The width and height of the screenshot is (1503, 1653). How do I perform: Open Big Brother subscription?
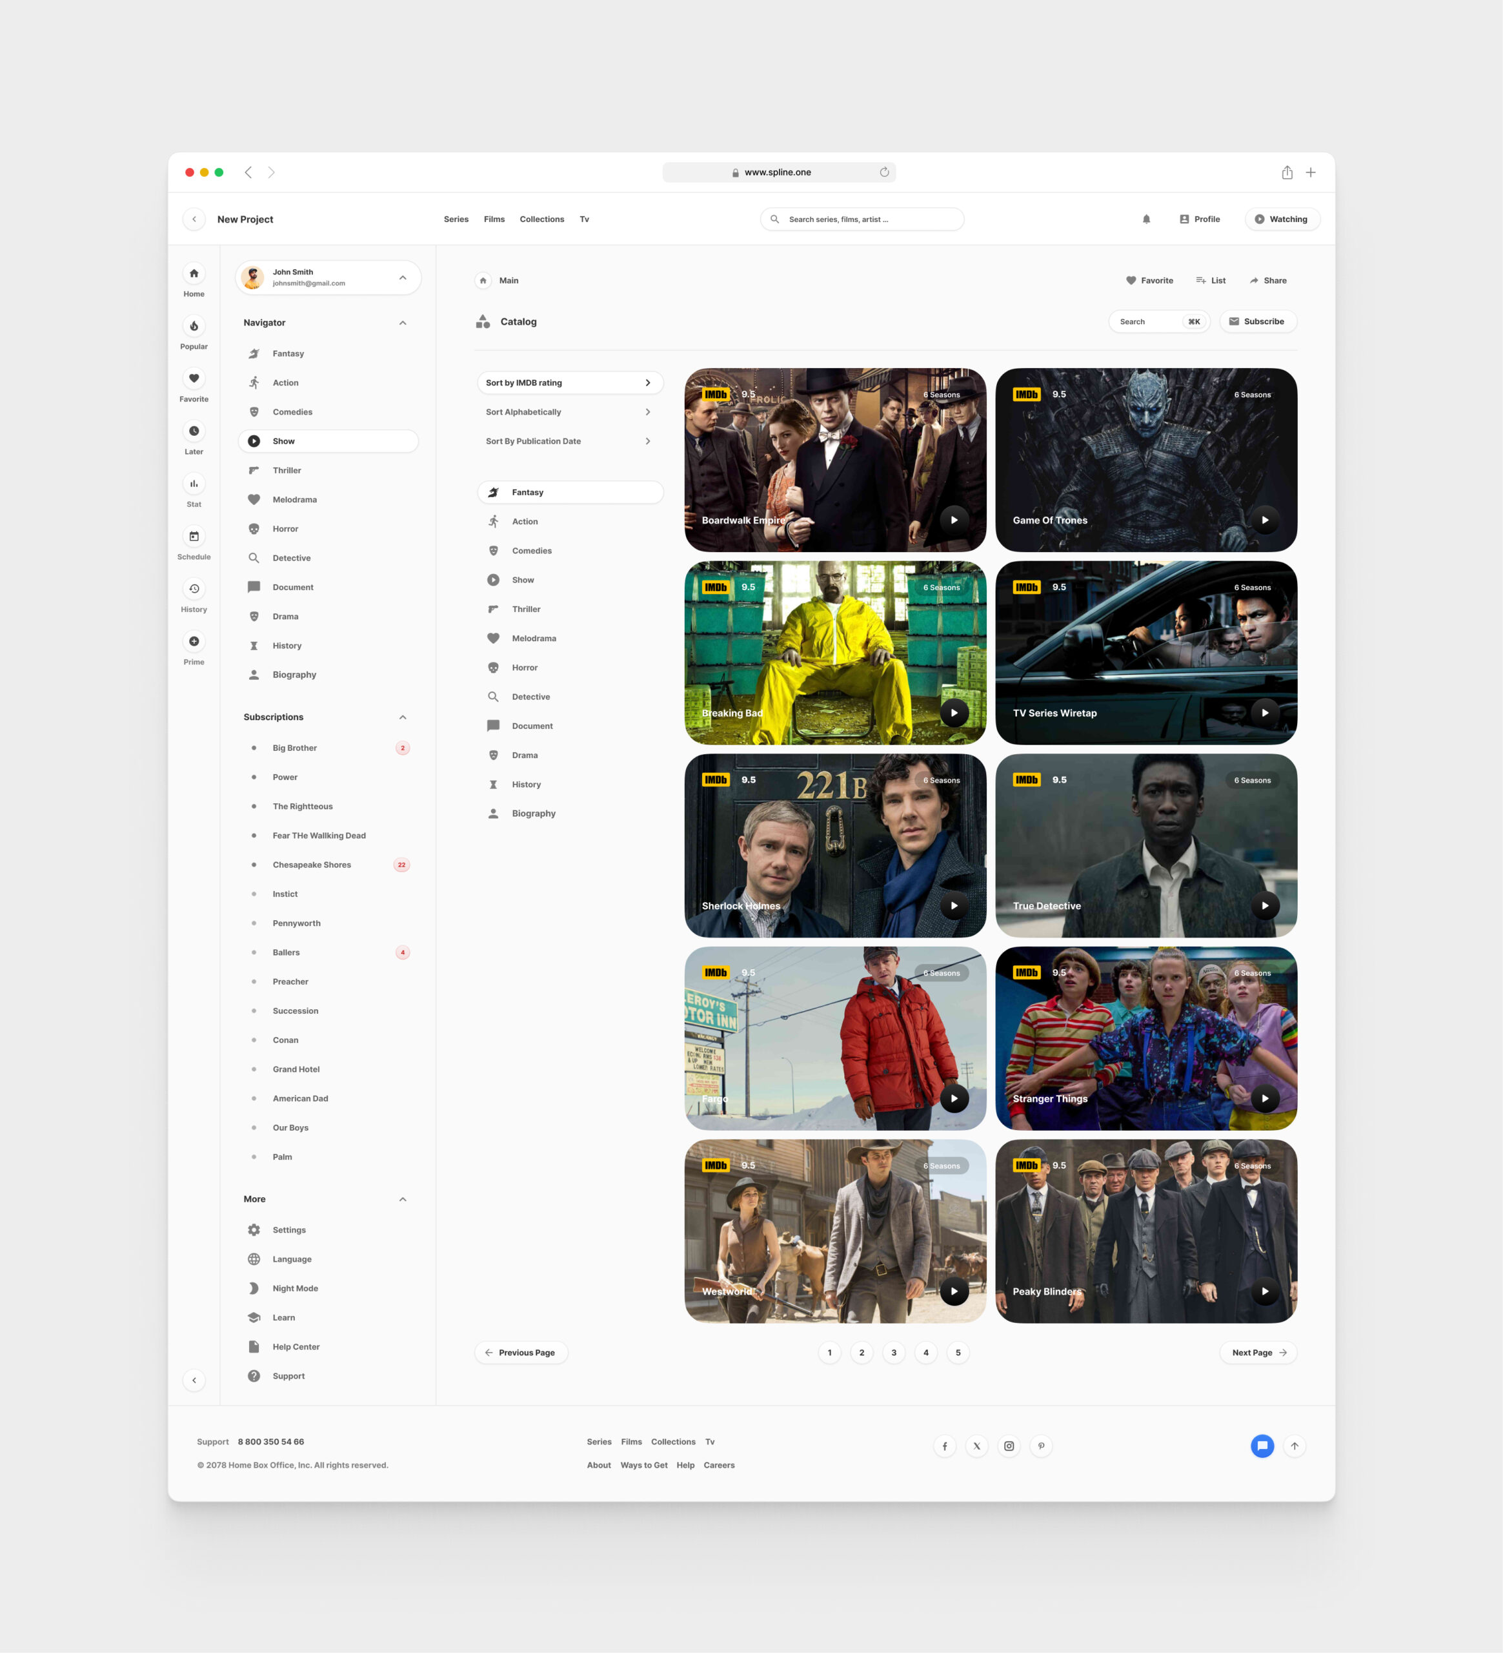328,748
